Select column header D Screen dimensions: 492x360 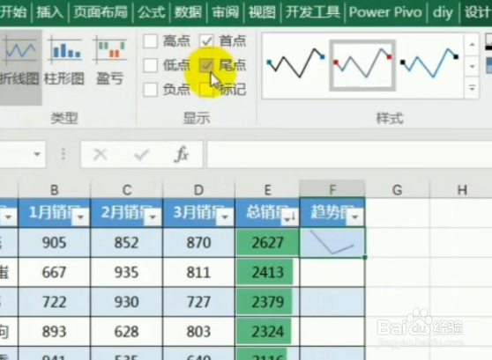pyautogui.click(x=198, y=189)
